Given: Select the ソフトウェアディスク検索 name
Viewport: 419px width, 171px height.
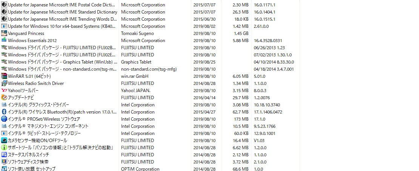Looking at the screenshot, I should (28, 162).
